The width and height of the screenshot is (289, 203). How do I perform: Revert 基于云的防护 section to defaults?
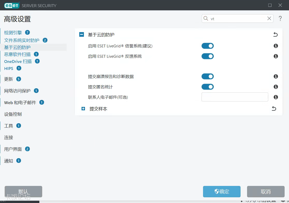275,34
